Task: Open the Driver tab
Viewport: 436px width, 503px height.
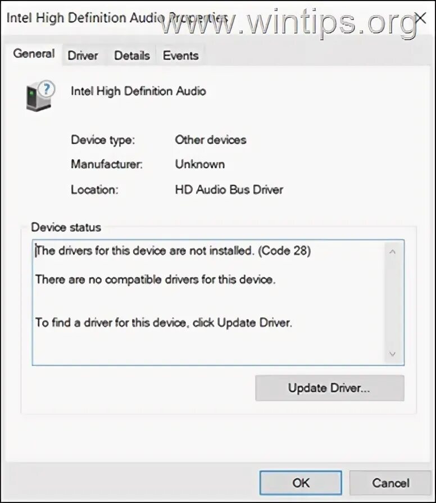Action: pyautogui.click(x=83, y=56)
